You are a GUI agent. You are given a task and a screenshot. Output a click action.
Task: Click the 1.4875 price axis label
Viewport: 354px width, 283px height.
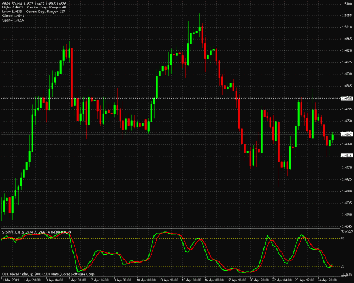point(347,62)
